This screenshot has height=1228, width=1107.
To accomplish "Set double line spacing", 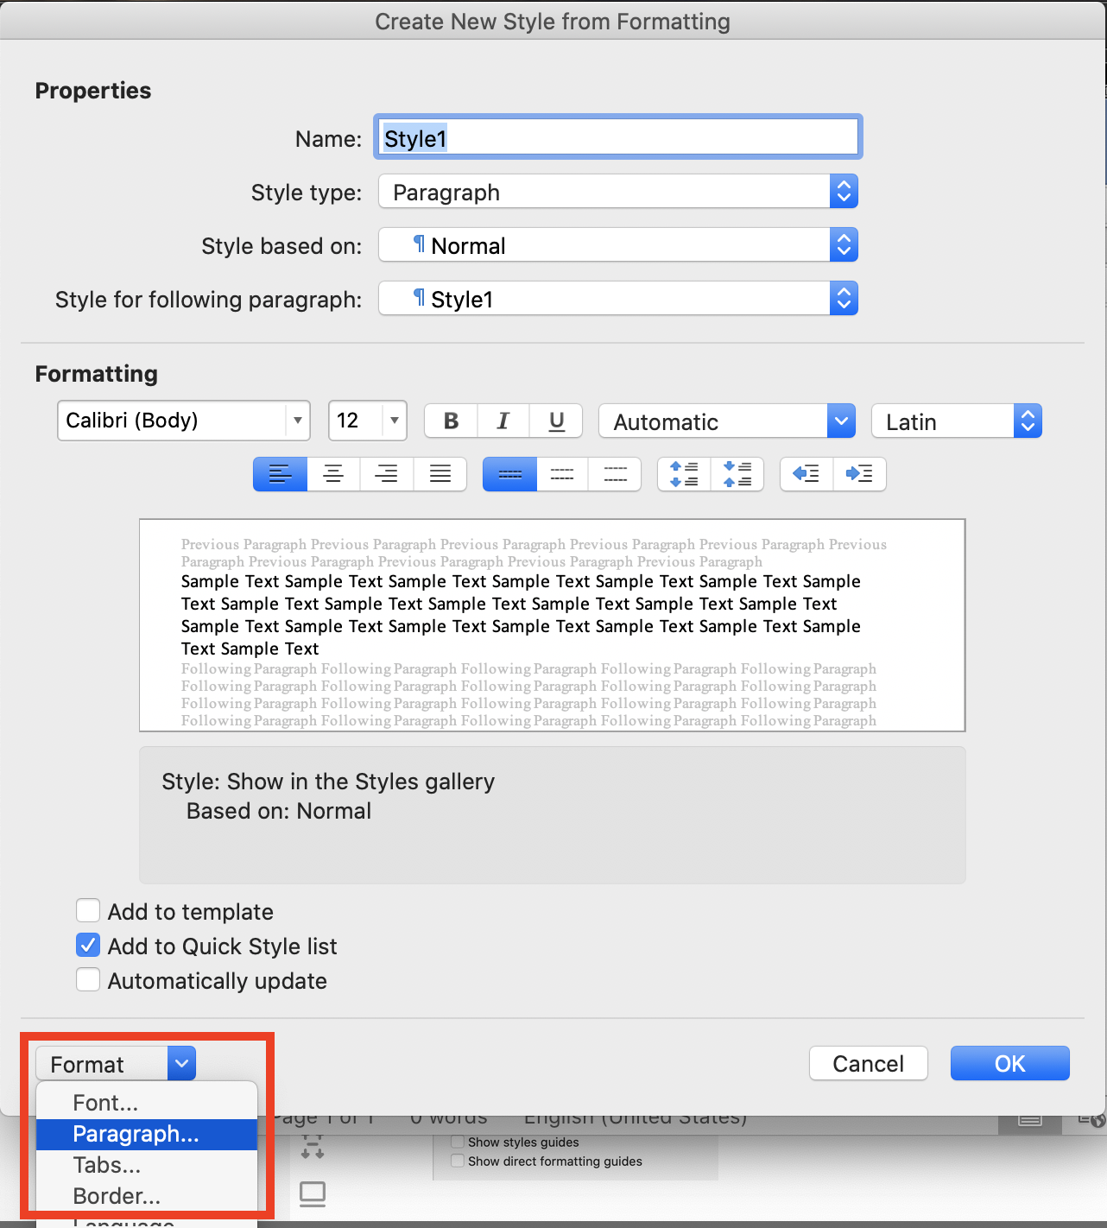I will [x=615, y=474].
